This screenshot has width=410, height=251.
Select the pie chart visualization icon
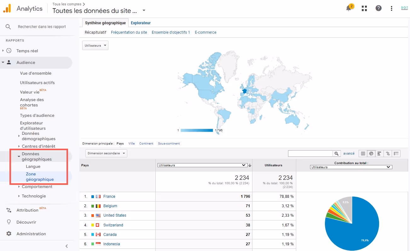(371, 153)
